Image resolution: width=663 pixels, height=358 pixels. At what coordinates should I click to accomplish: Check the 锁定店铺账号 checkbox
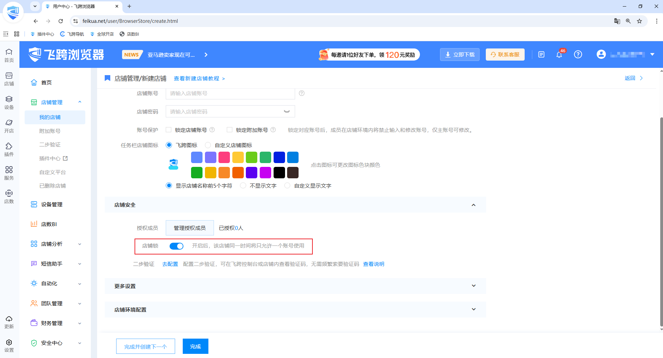(x=169, y=130)
